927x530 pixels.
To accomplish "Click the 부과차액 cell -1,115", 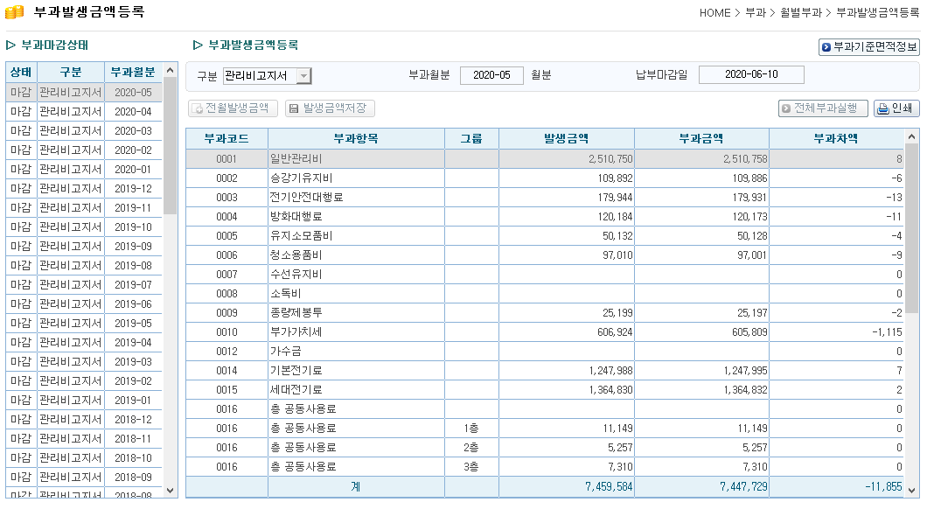I will pyautogui.click(x=836, y=331).
